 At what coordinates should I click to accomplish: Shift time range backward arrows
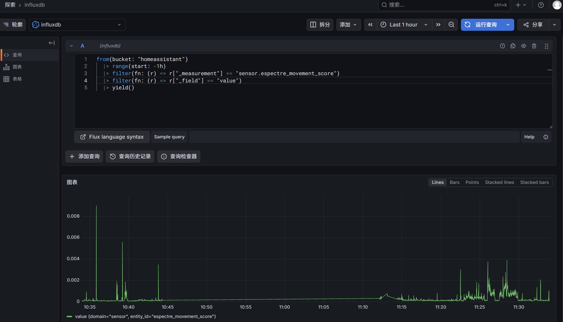click(x=370, y=25)
